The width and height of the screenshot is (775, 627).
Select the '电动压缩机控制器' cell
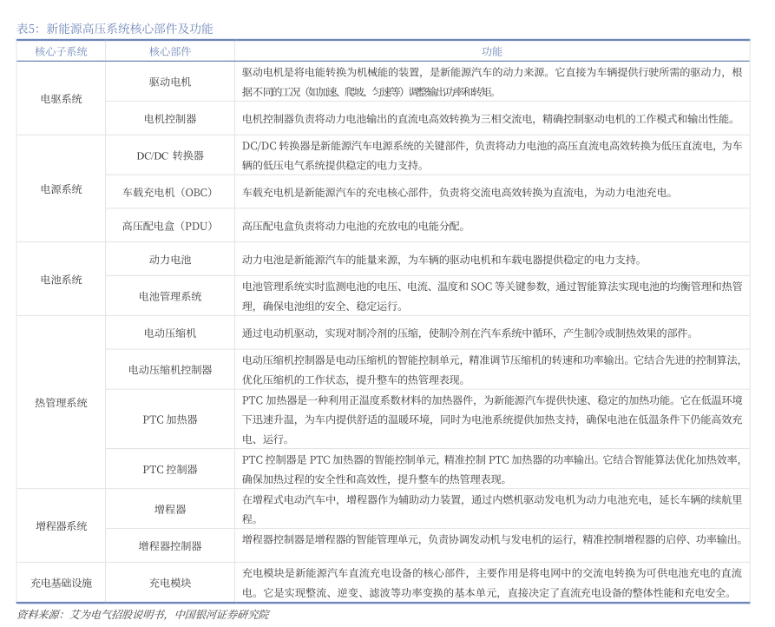click(x=170, y=369)
